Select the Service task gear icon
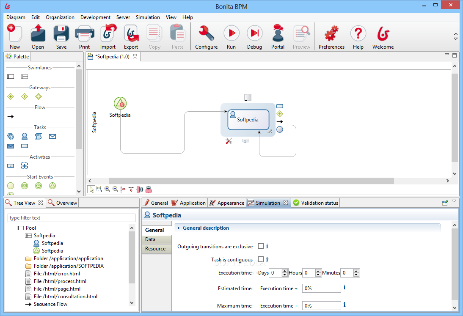 pyautogui.click(x=11, y=136)
